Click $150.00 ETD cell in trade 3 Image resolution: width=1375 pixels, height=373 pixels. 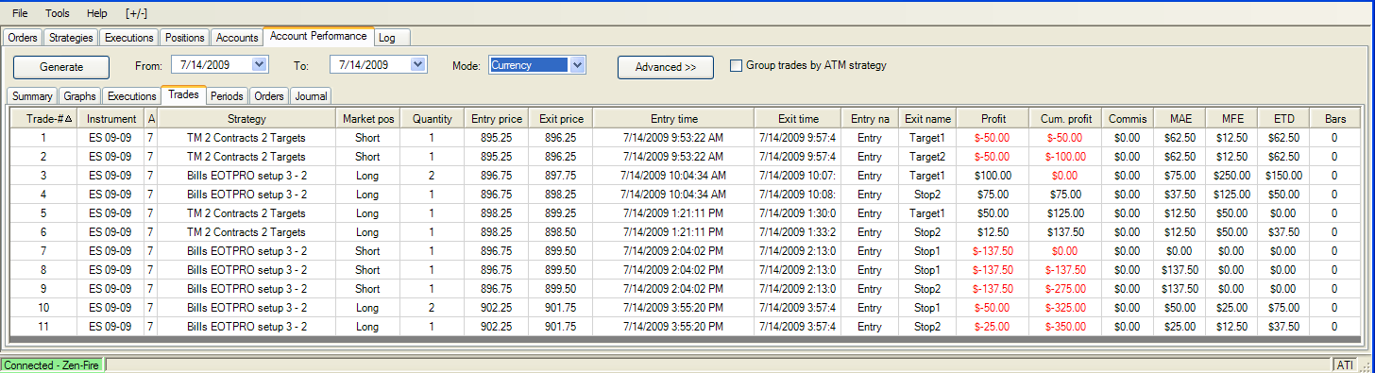[x=1283, y=176]
